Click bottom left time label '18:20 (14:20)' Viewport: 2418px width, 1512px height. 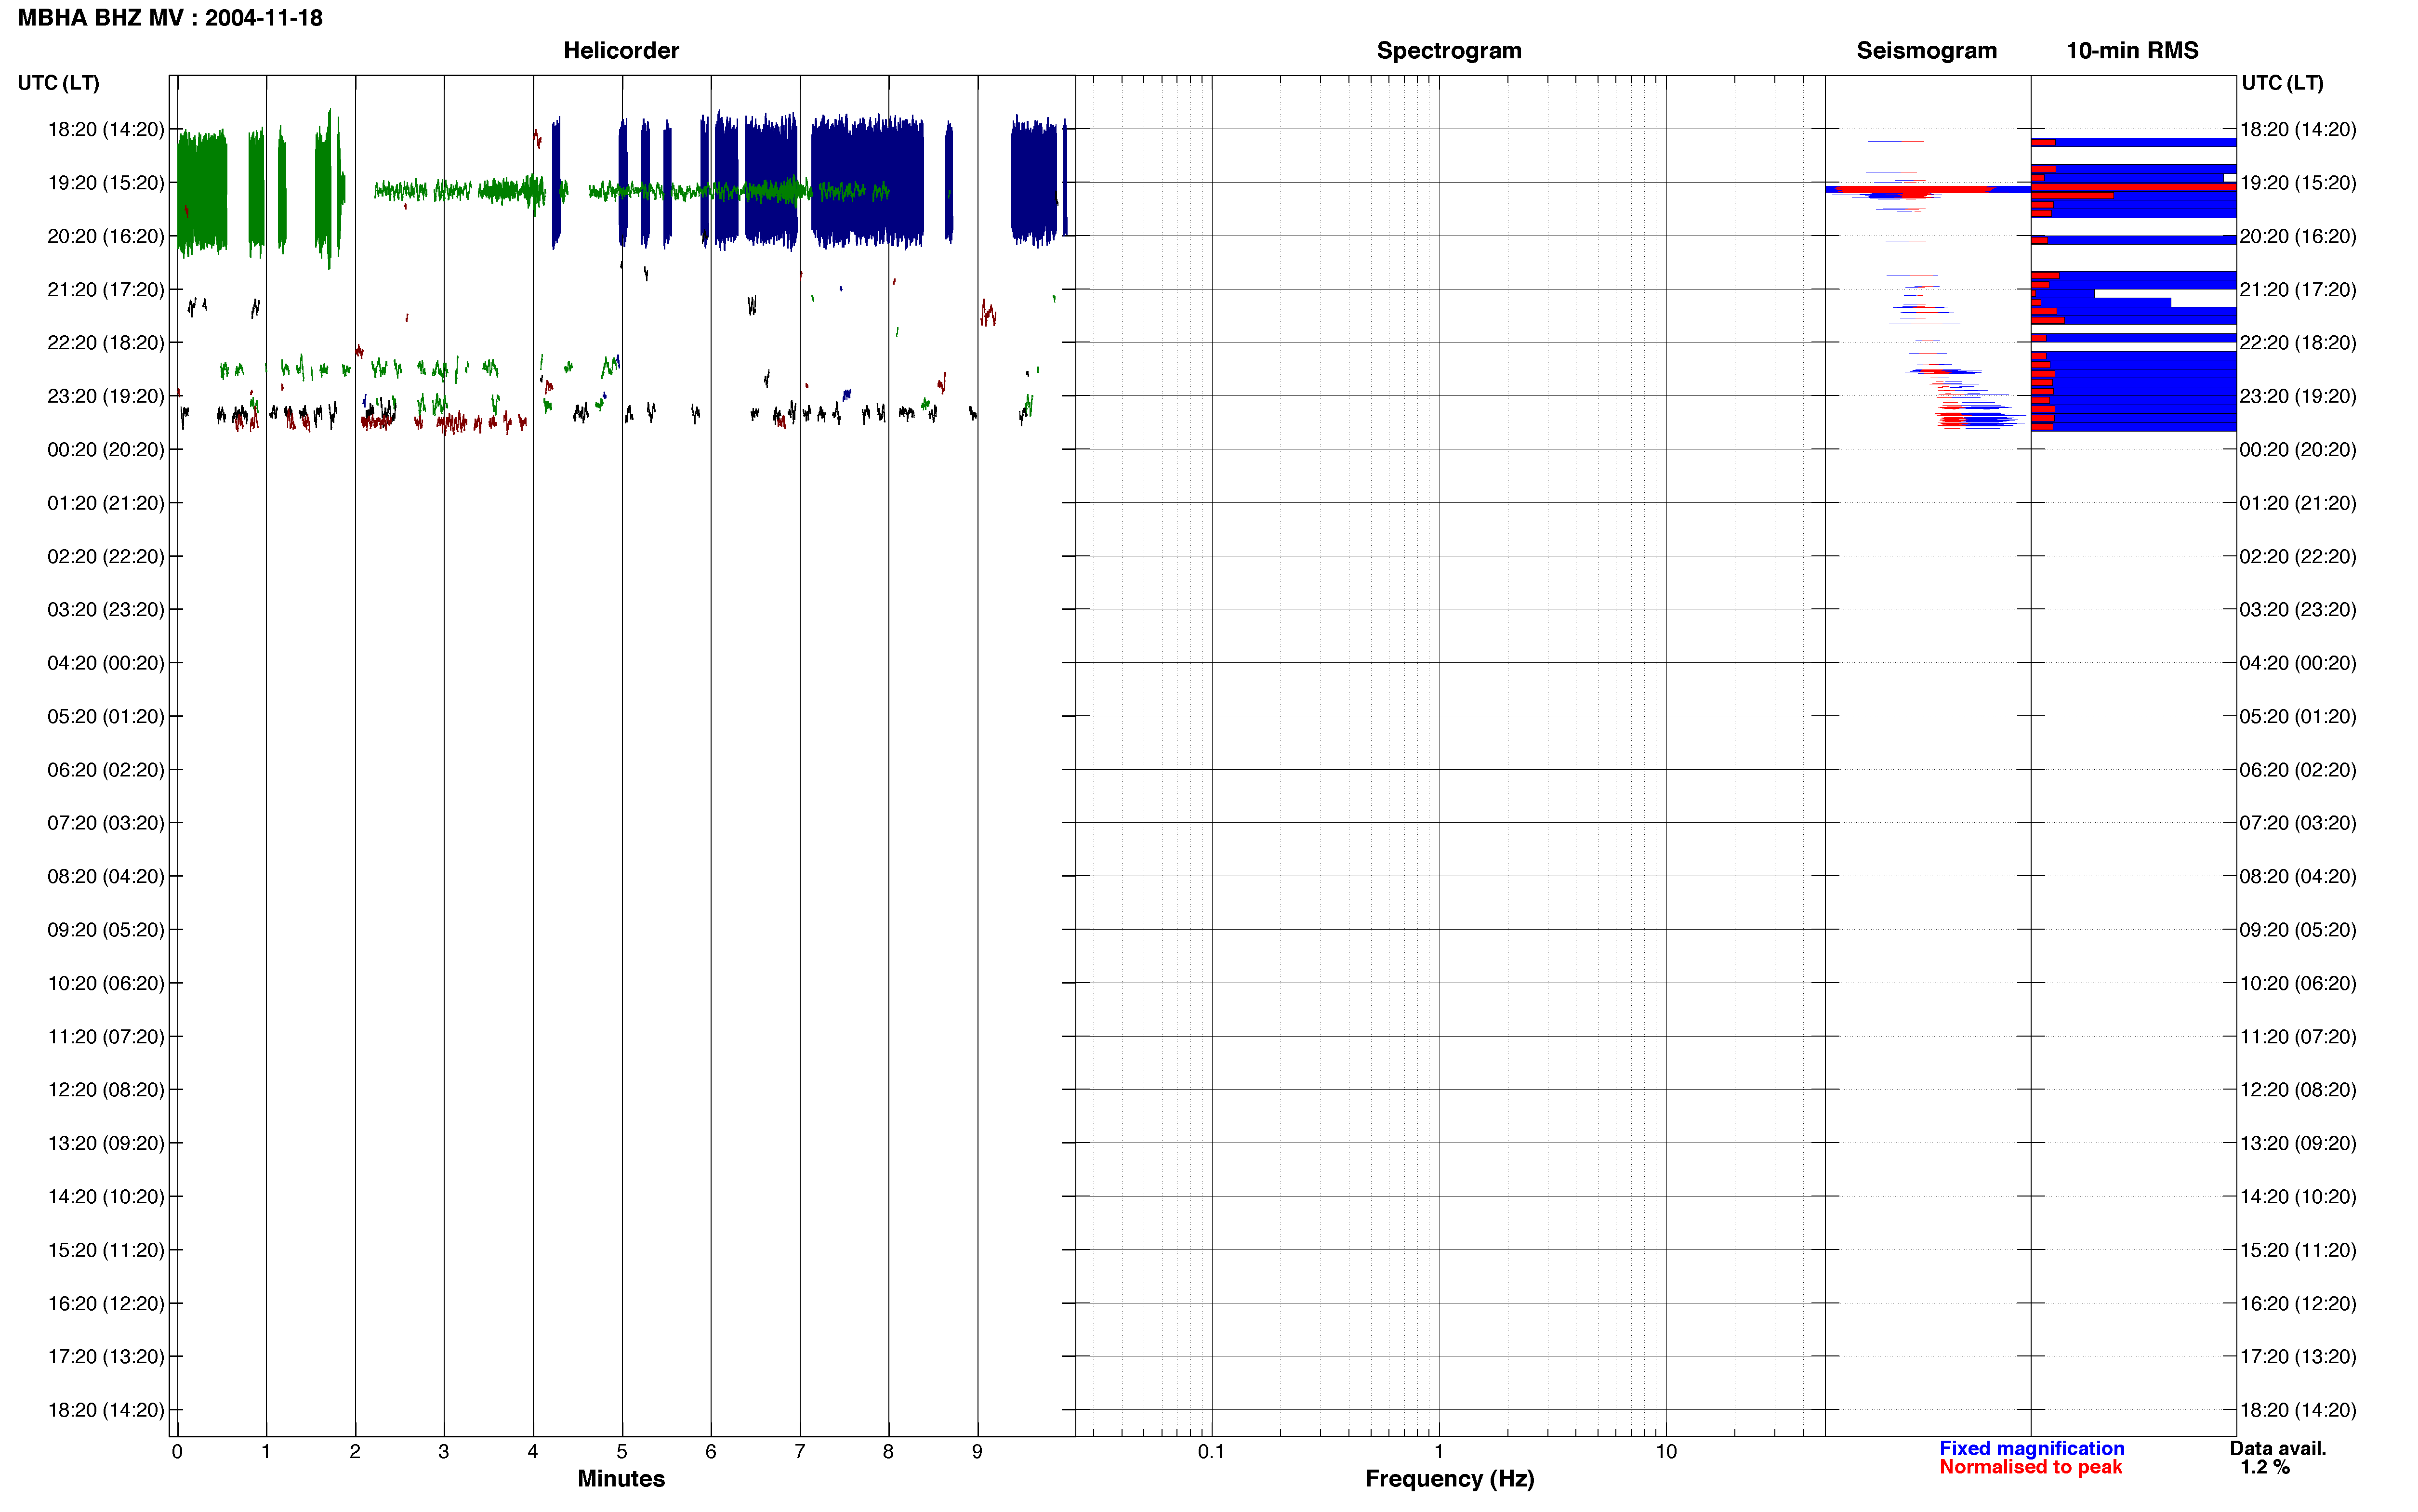pos(106,1410)
